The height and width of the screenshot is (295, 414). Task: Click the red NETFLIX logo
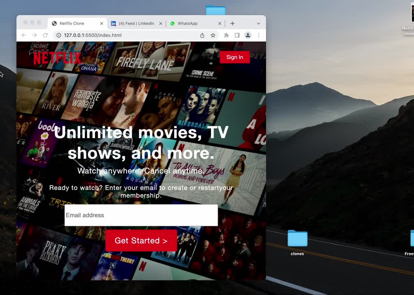point(57,58)
